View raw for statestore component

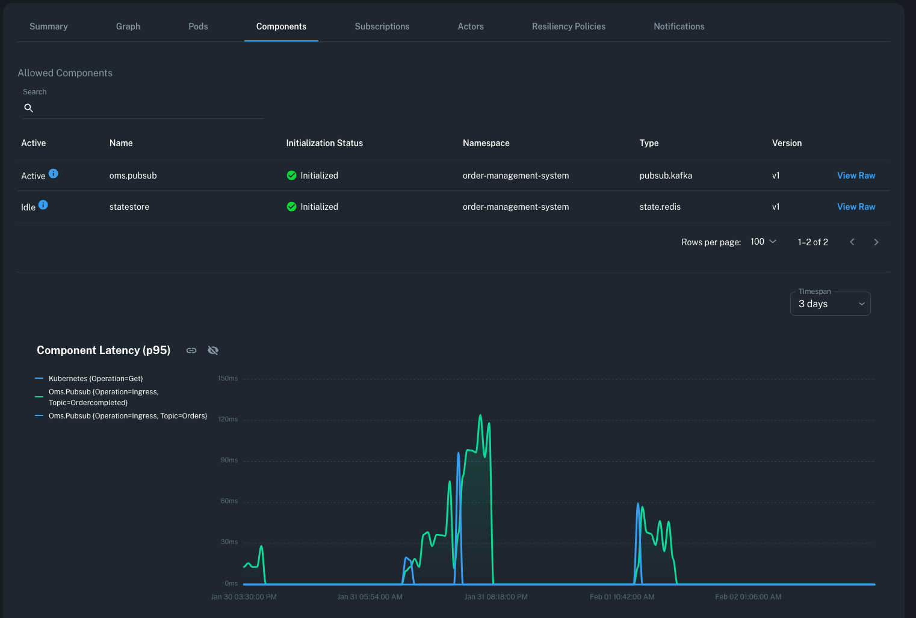click(x=856, y=207)
